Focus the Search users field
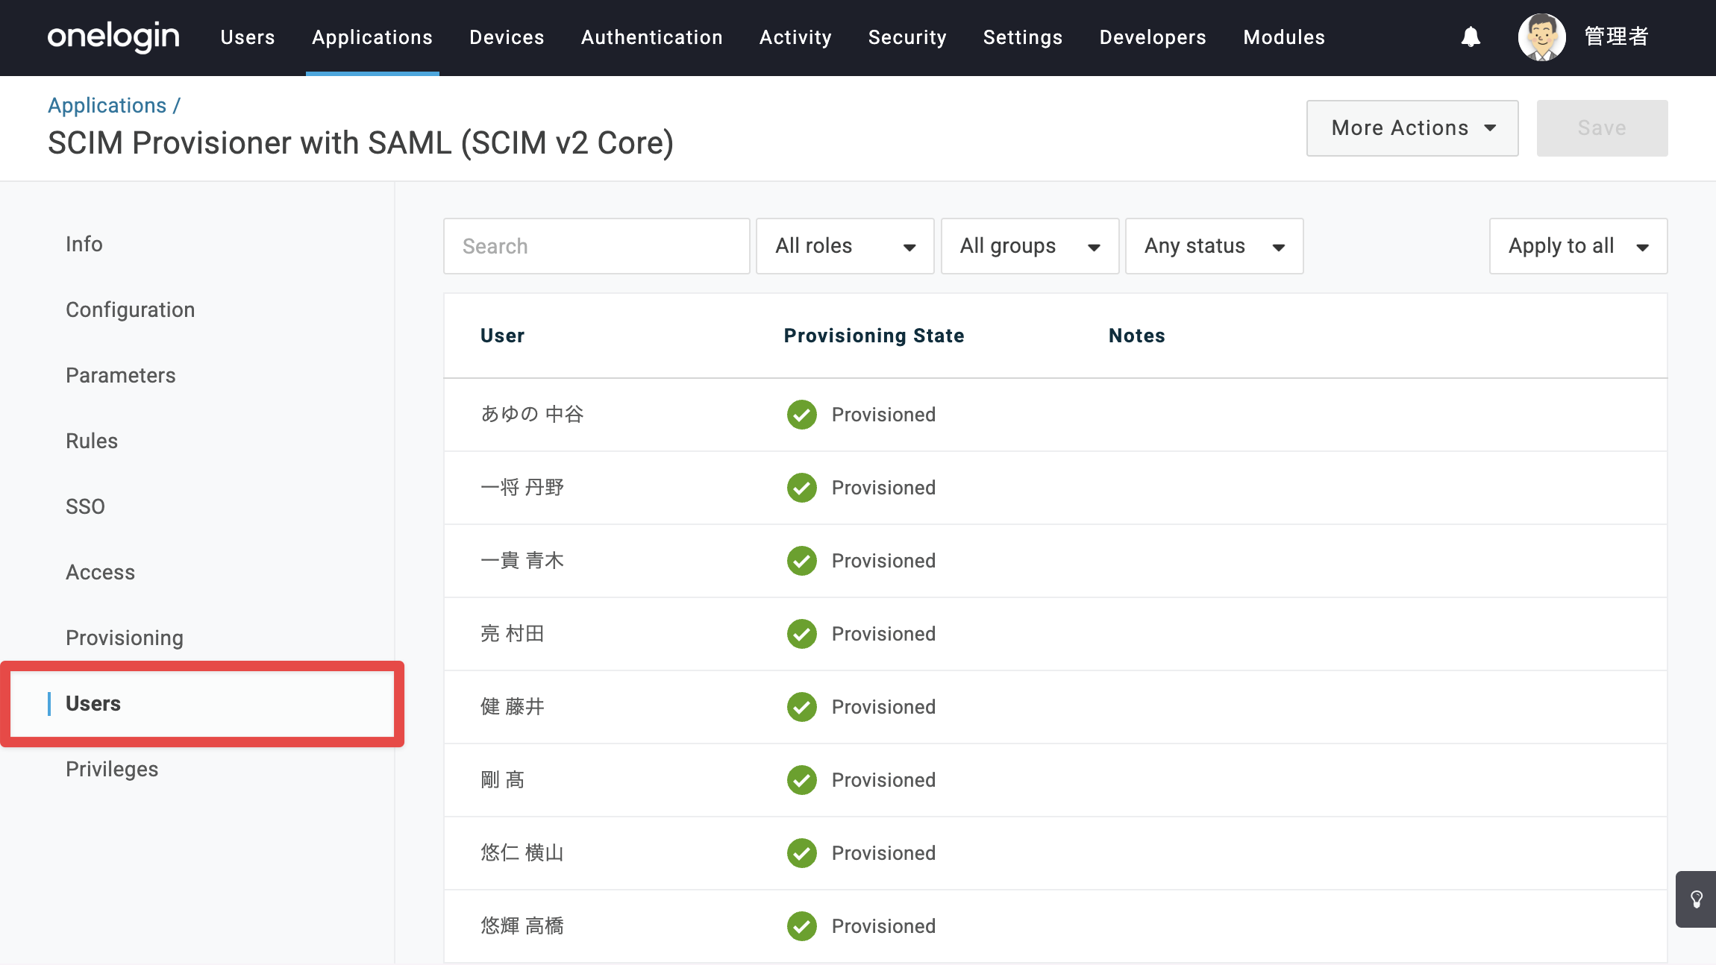Screen dimensions: 1716x965 tap(597, 246)
